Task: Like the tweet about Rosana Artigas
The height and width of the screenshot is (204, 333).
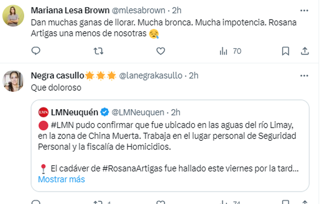Action: [160, 51]
